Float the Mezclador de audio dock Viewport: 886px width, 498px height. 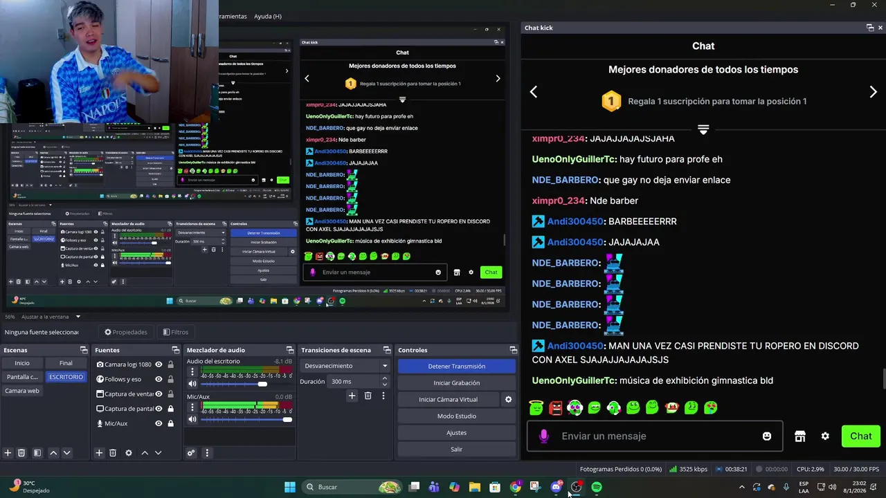tap(290, 350)
